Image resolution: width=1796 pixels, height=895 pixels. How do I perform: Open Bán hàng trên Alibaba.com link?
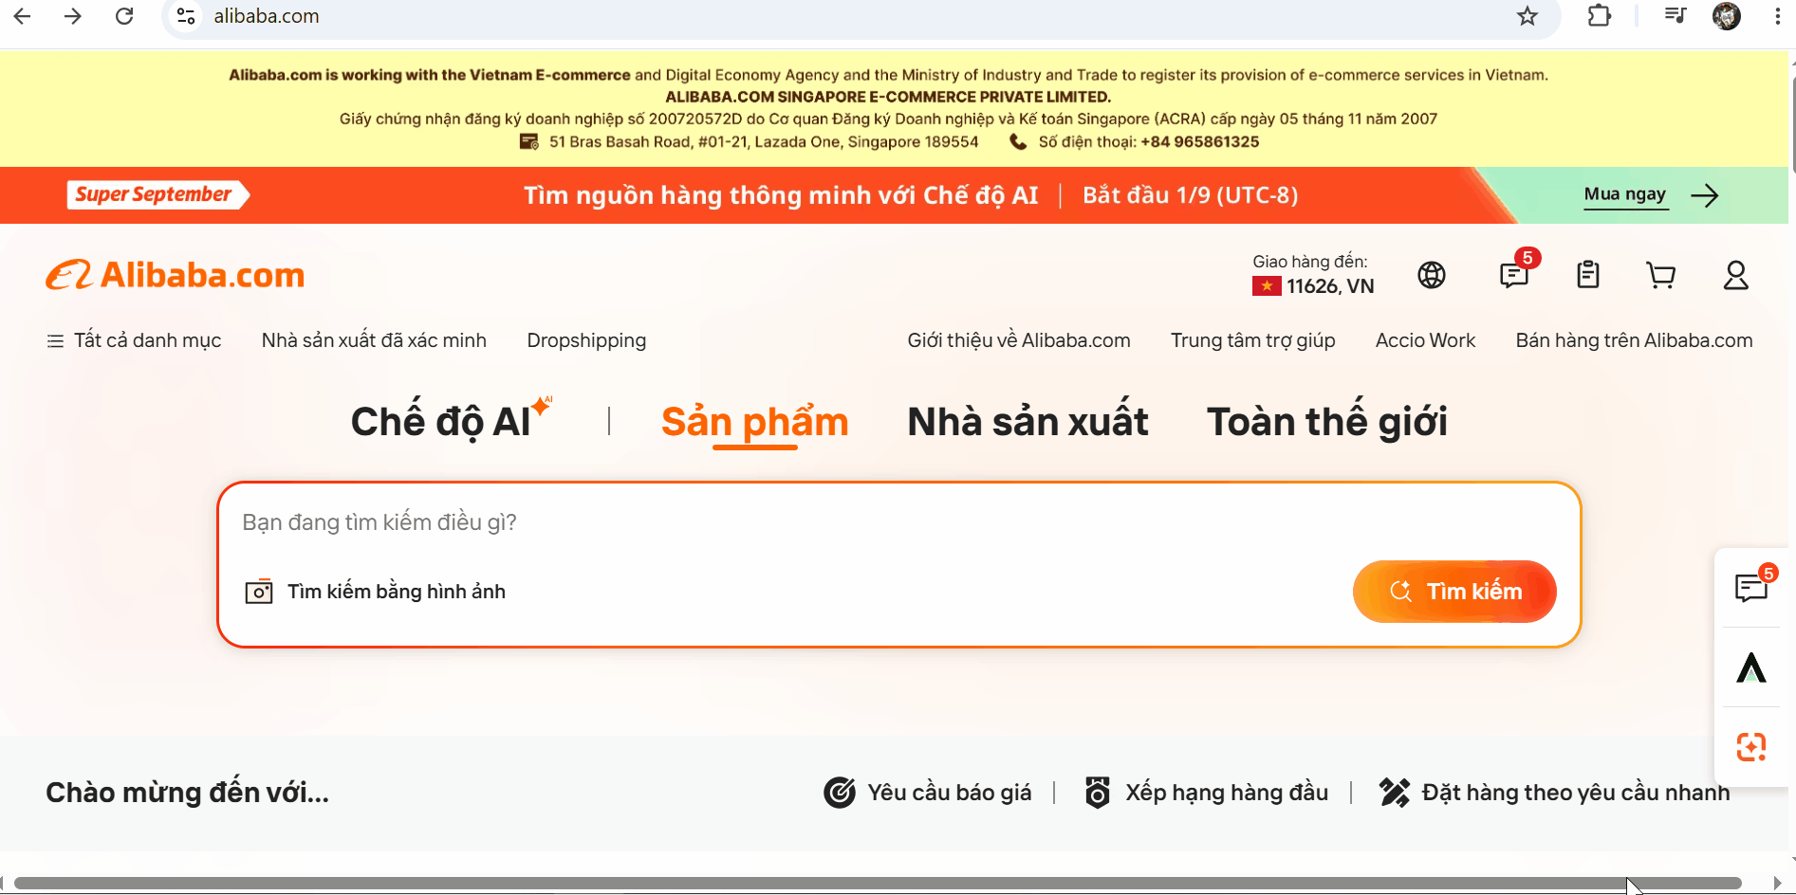click(1635, 340)
